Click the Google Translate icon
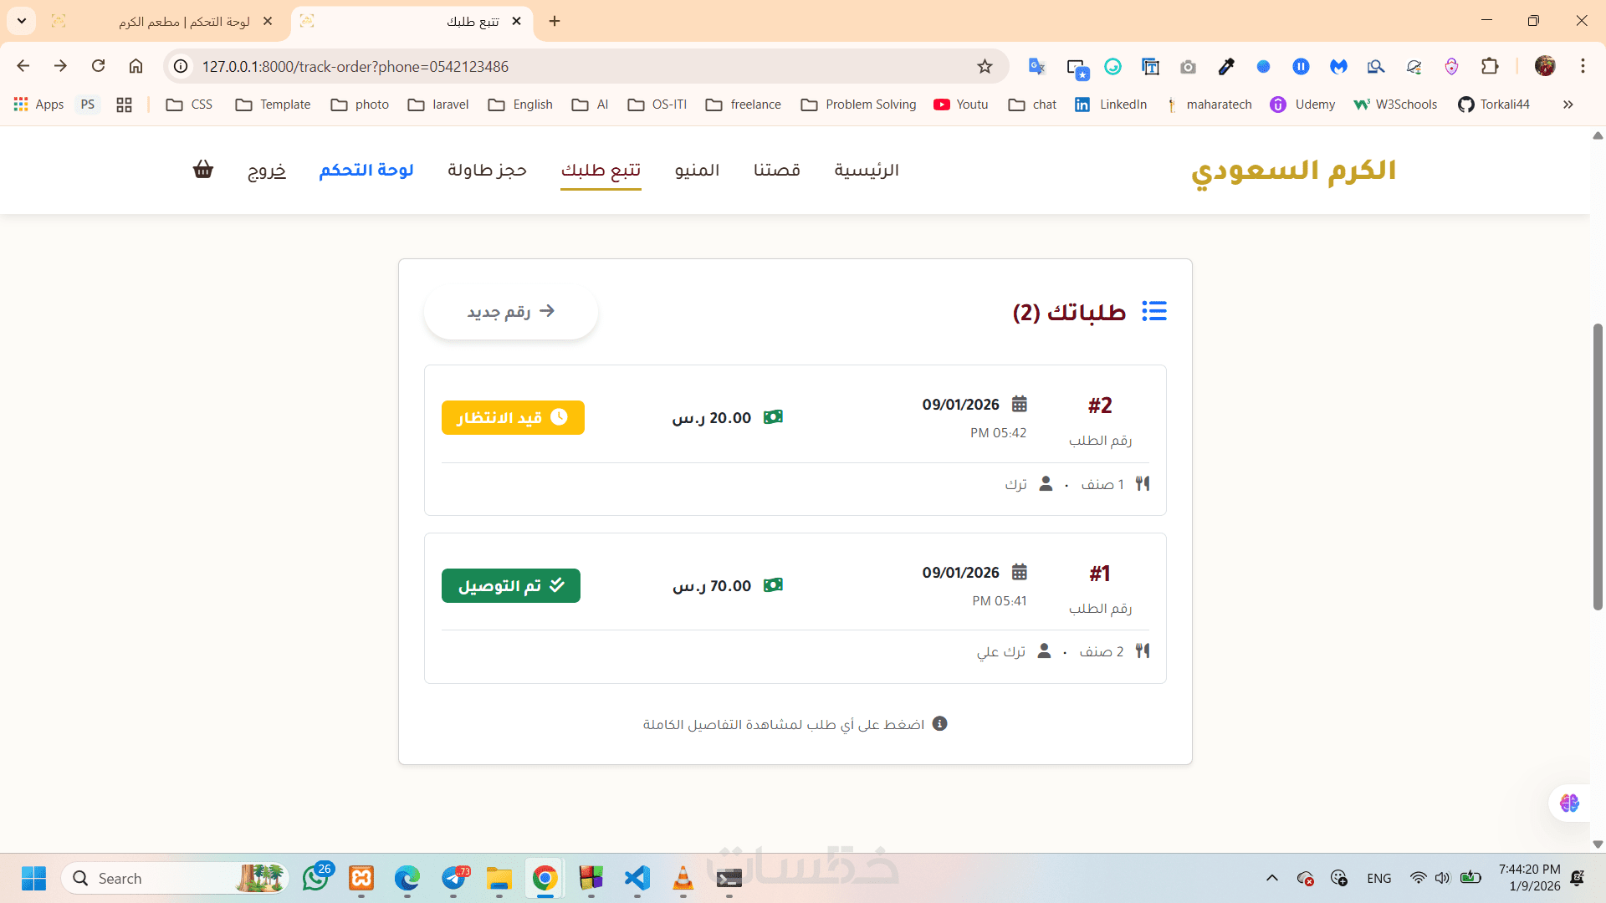This screenshot has width=1606, height=903. (x=1036, y=66)
